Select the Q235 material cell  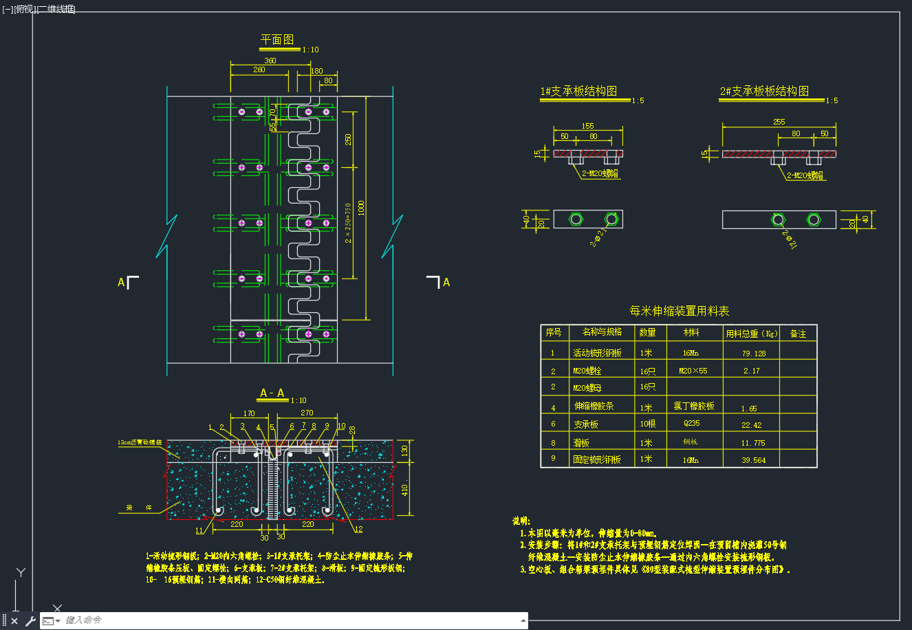(691, 423)
